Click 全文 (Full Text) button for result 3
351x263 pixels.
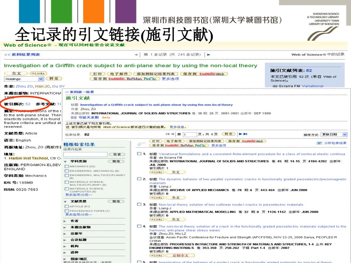click(175, 219)
